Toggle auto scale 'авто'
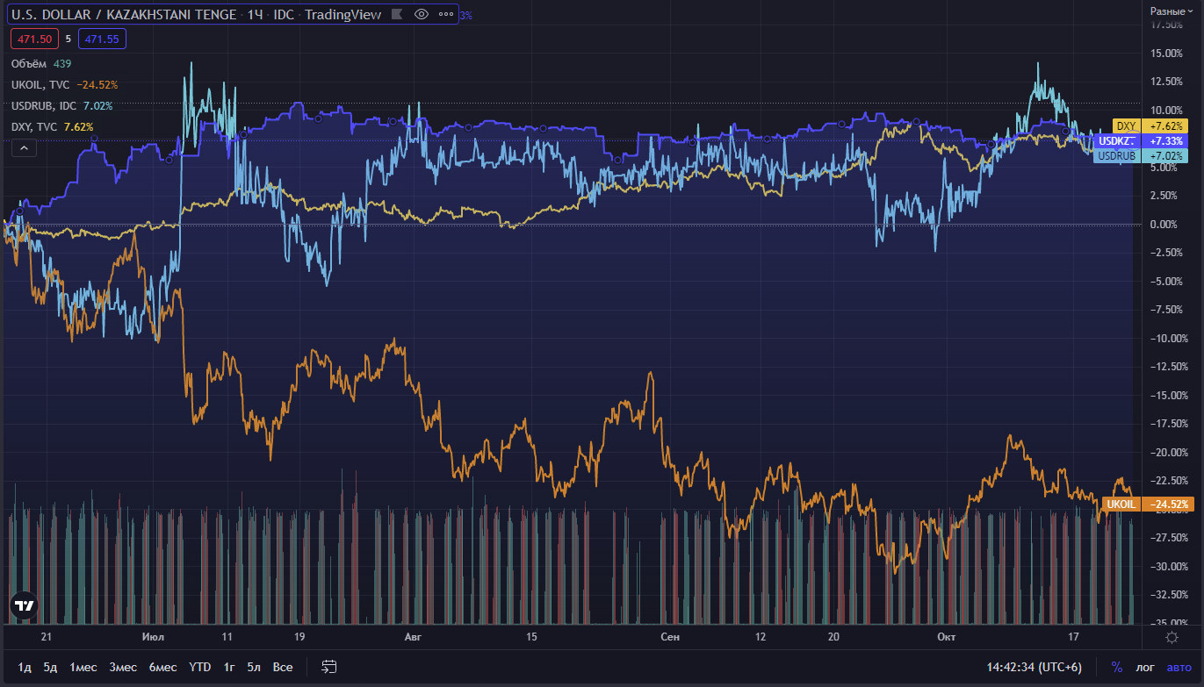 pyautogui.click(x=1179, y=667)
